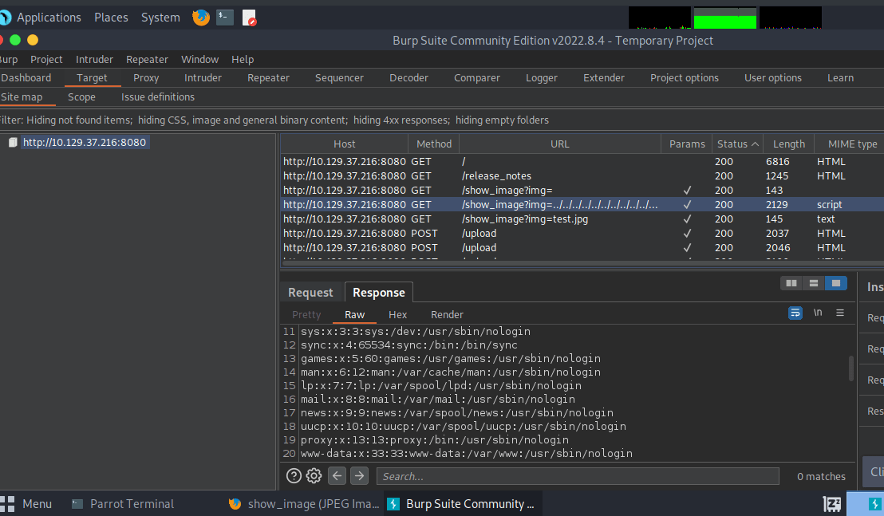Select the /release_notes request row
This screenshot has height=516, width=884.
click(x=582, y=175)
